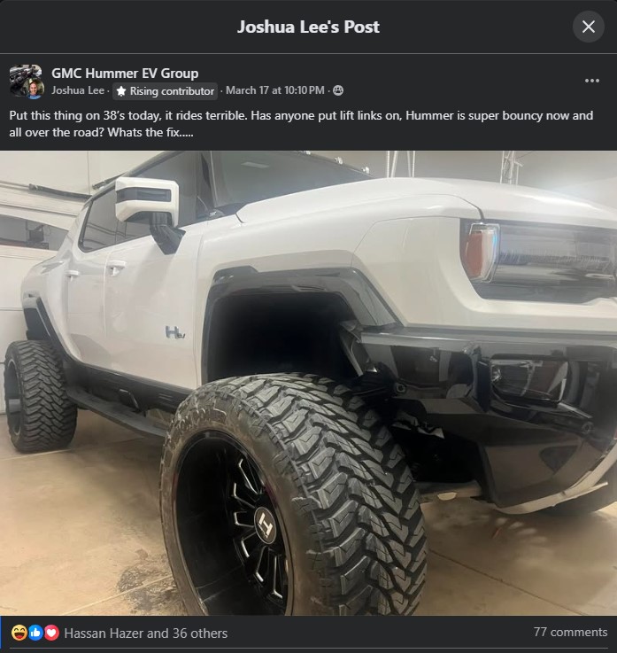Click the H EV badge on truck door
The image size is (617, 653).
174,332
